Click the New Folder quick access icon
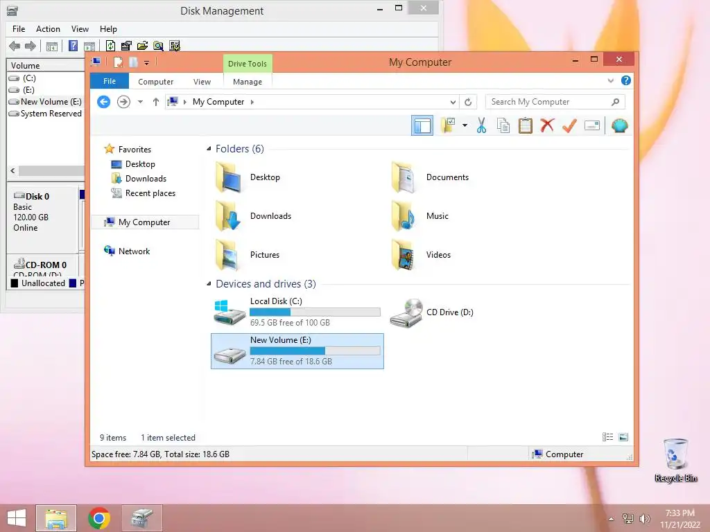Viewport: 710px width, 532px height. pyautogui.click(x=133, y=62)
